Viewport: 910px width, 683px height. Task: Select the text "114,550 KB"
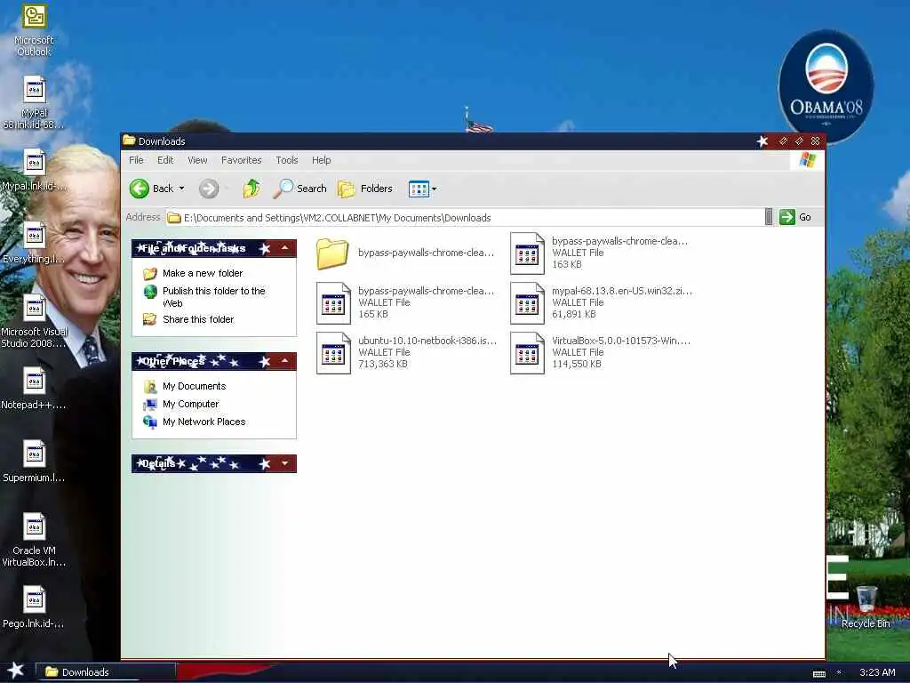[x=576, y=364]
